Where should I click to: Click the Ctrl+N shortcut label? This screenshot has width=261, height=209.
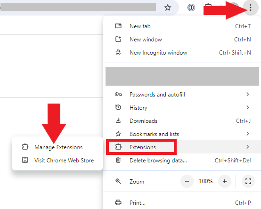242,40
